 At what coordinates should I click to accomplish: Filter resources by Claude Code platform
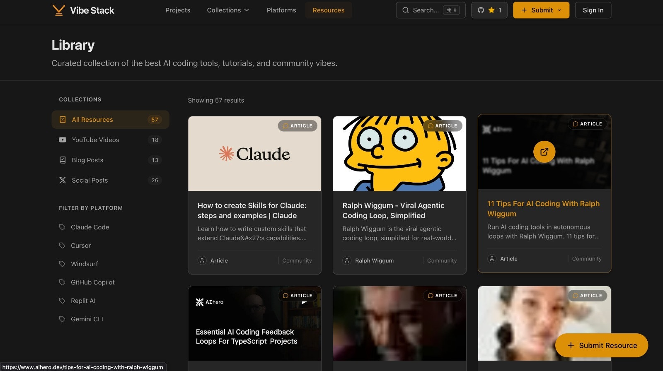90,227
